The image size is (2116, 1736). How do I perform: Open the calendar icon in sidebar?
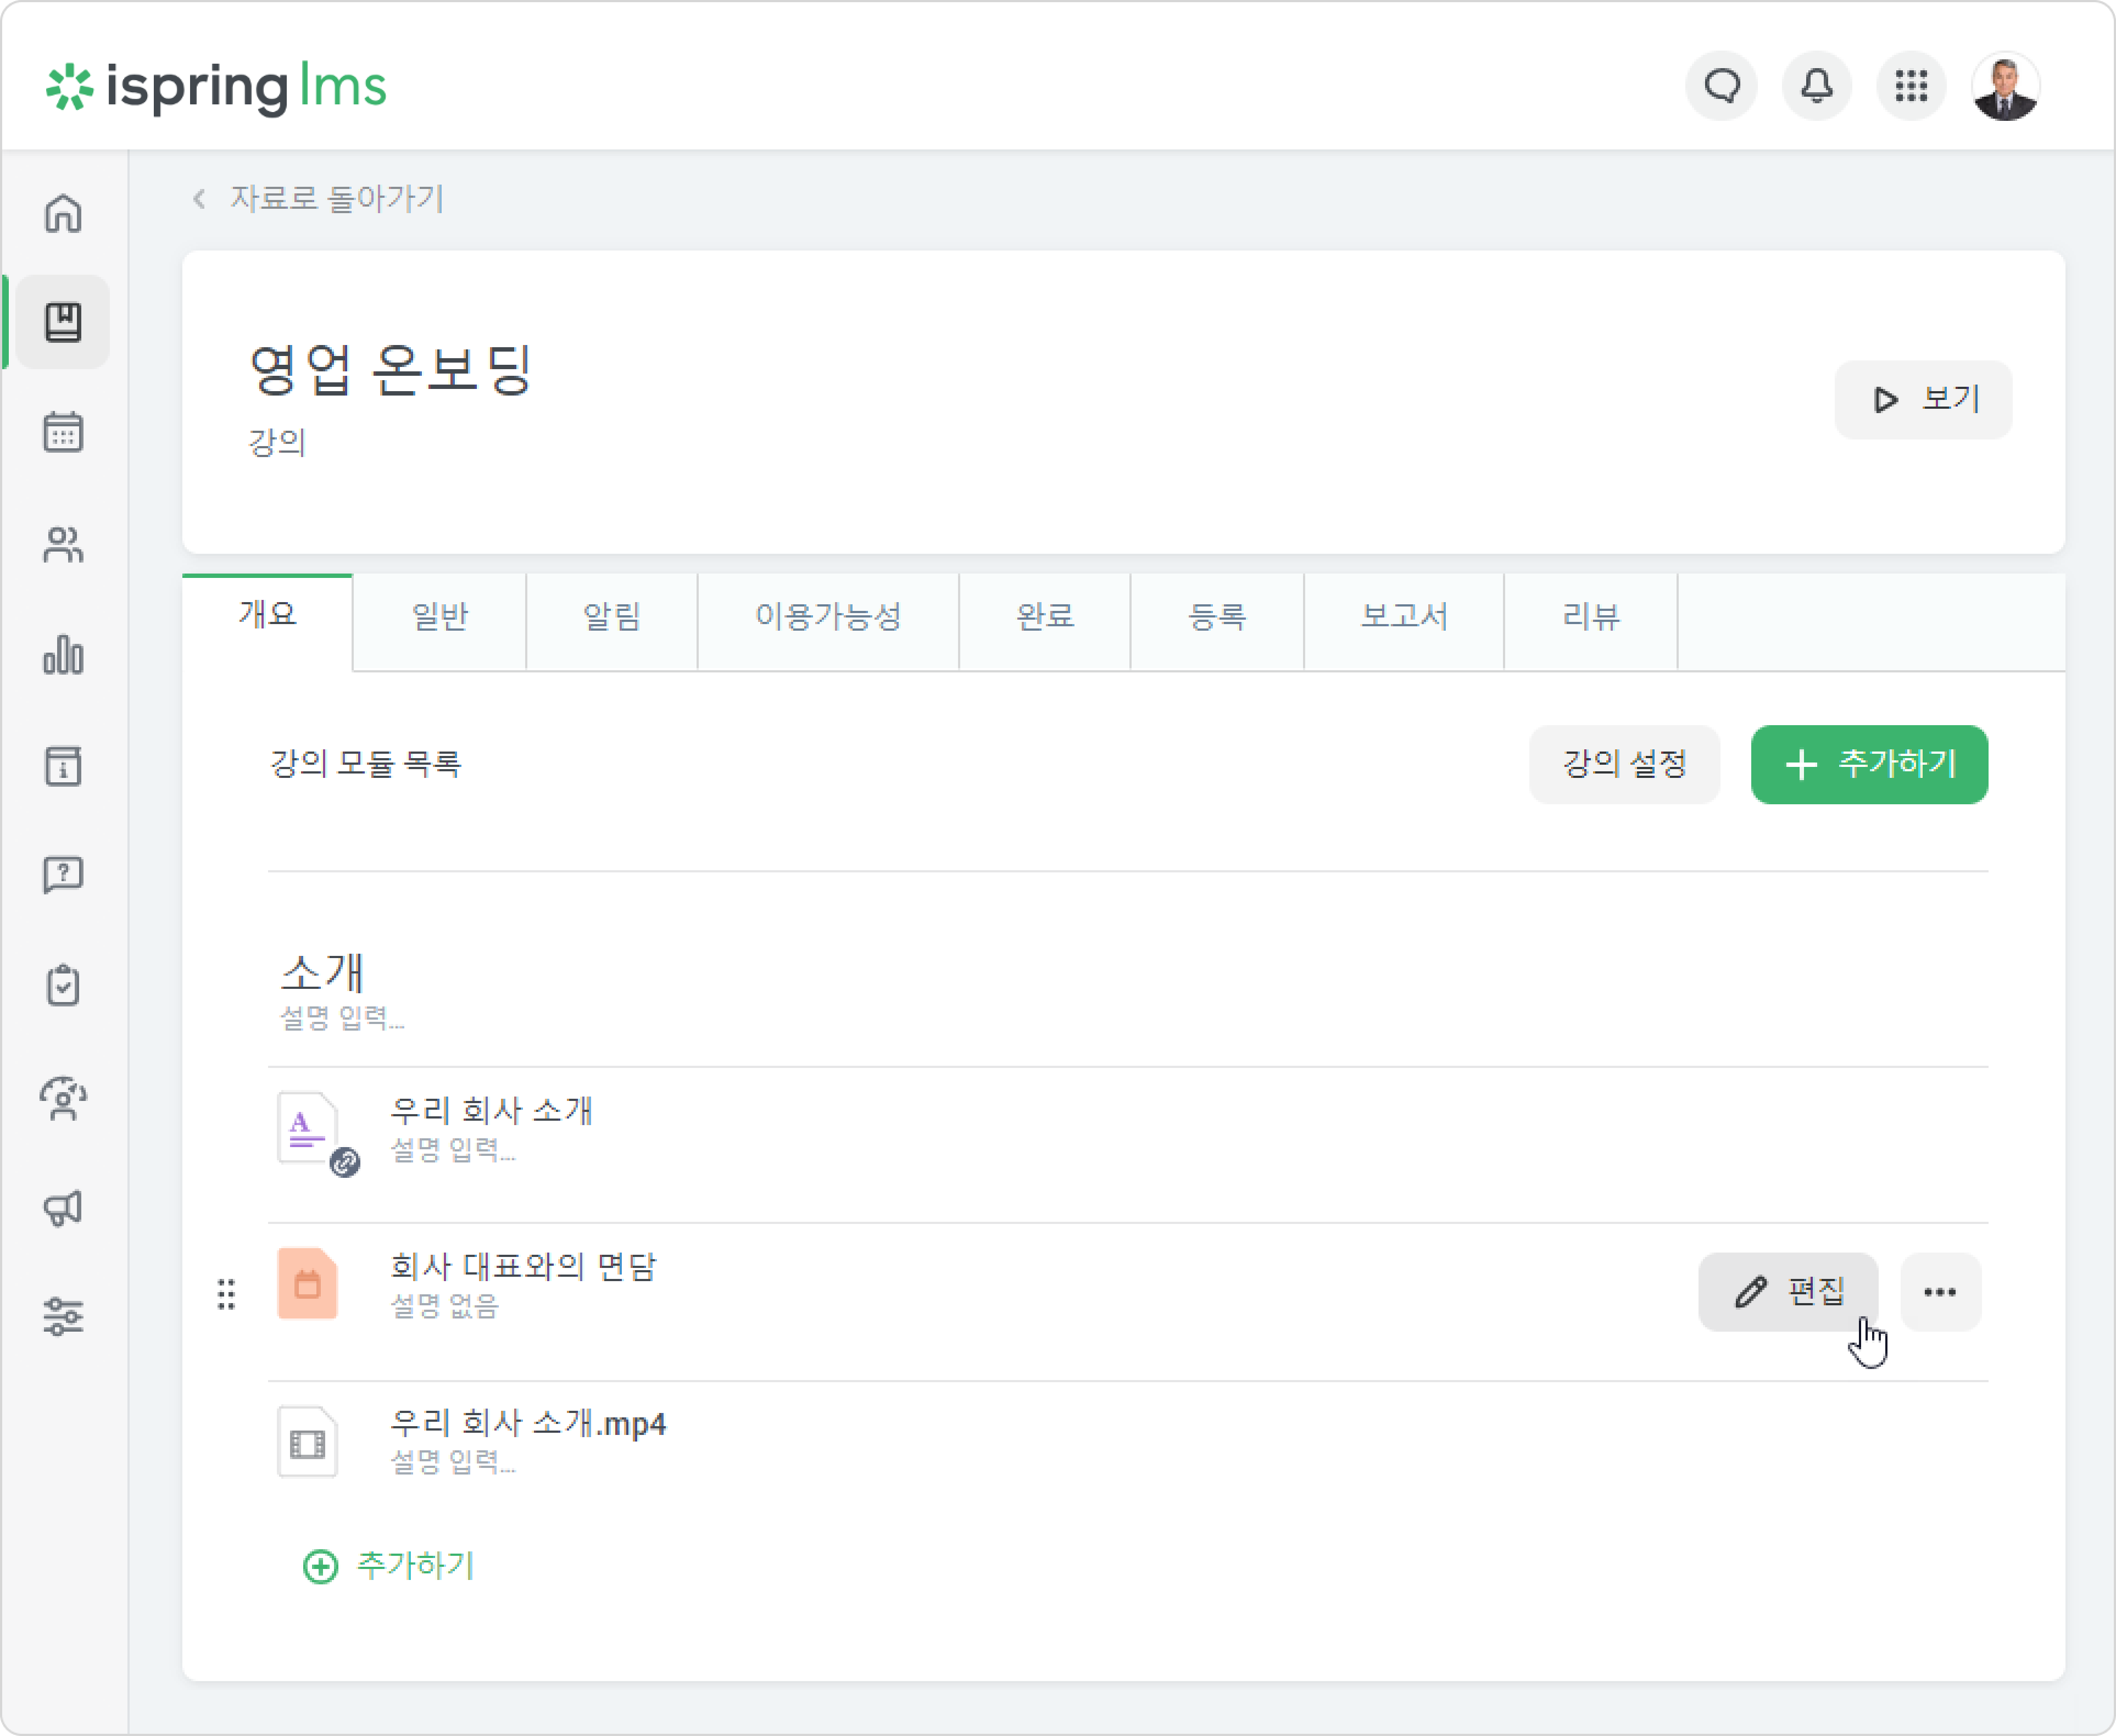[x=63, y=433]
